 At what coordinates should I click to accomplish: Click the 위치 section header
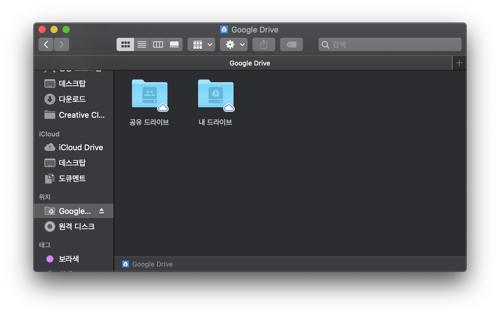[x=45, y=197]
